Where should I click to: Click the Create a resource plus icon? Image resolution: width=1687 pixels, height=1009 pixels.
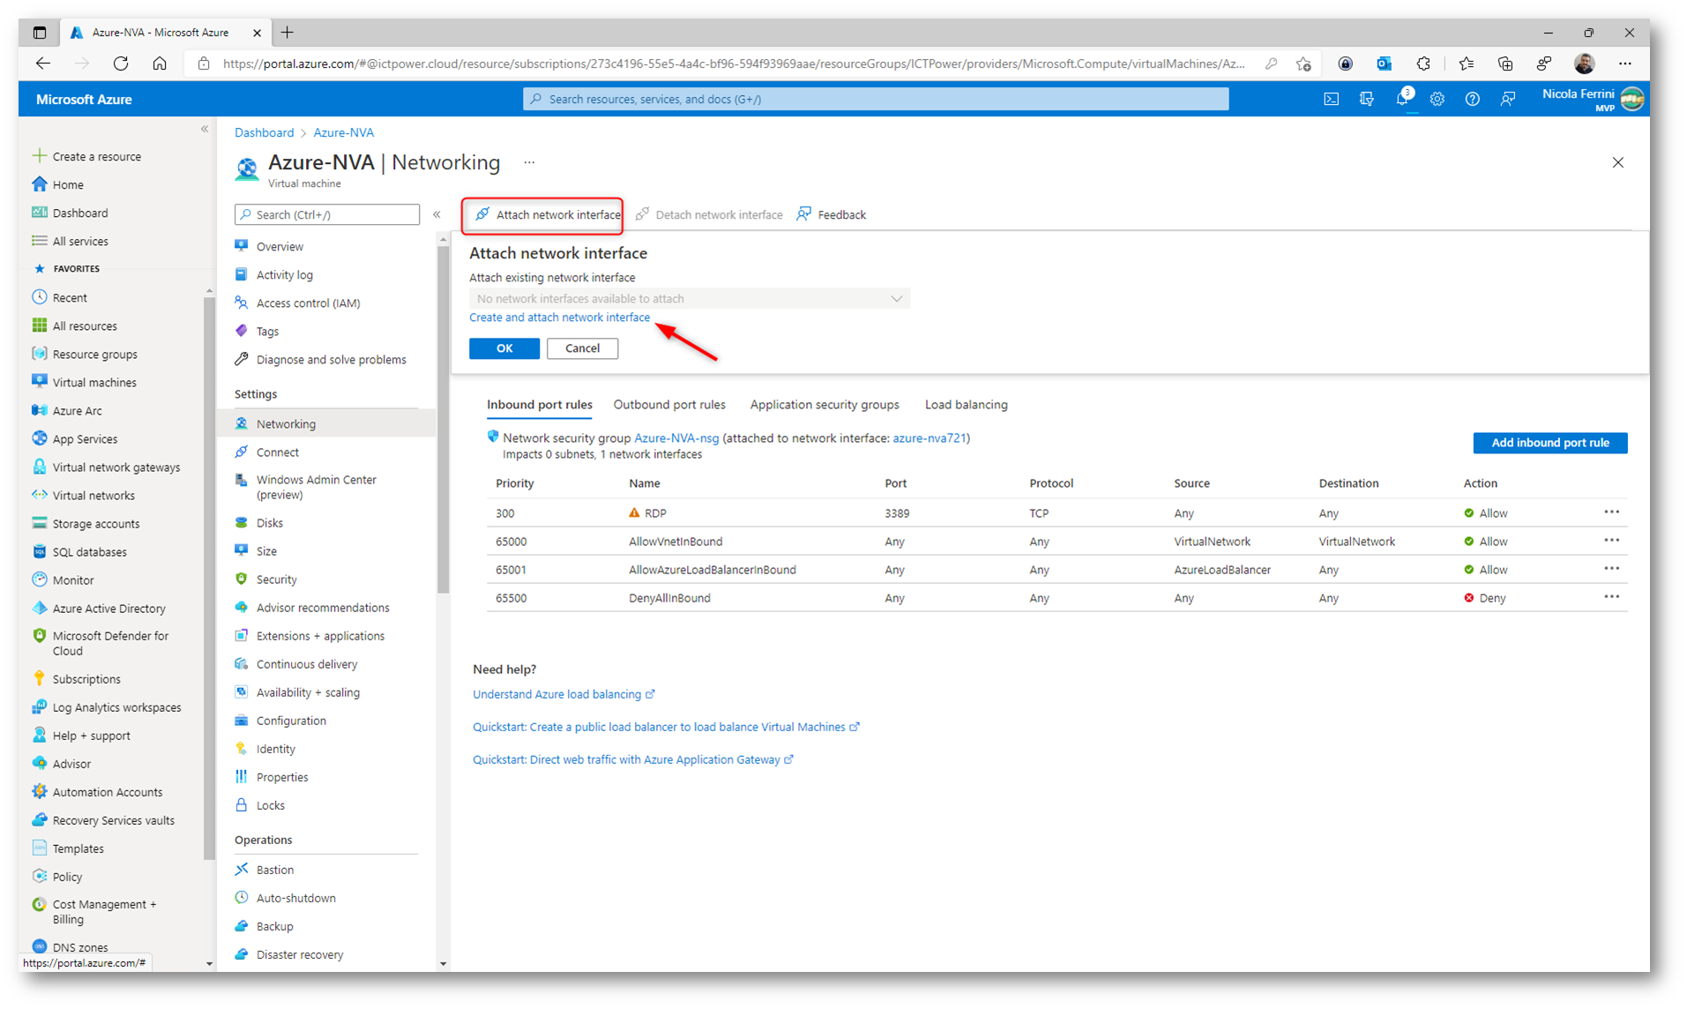point(39,156)
